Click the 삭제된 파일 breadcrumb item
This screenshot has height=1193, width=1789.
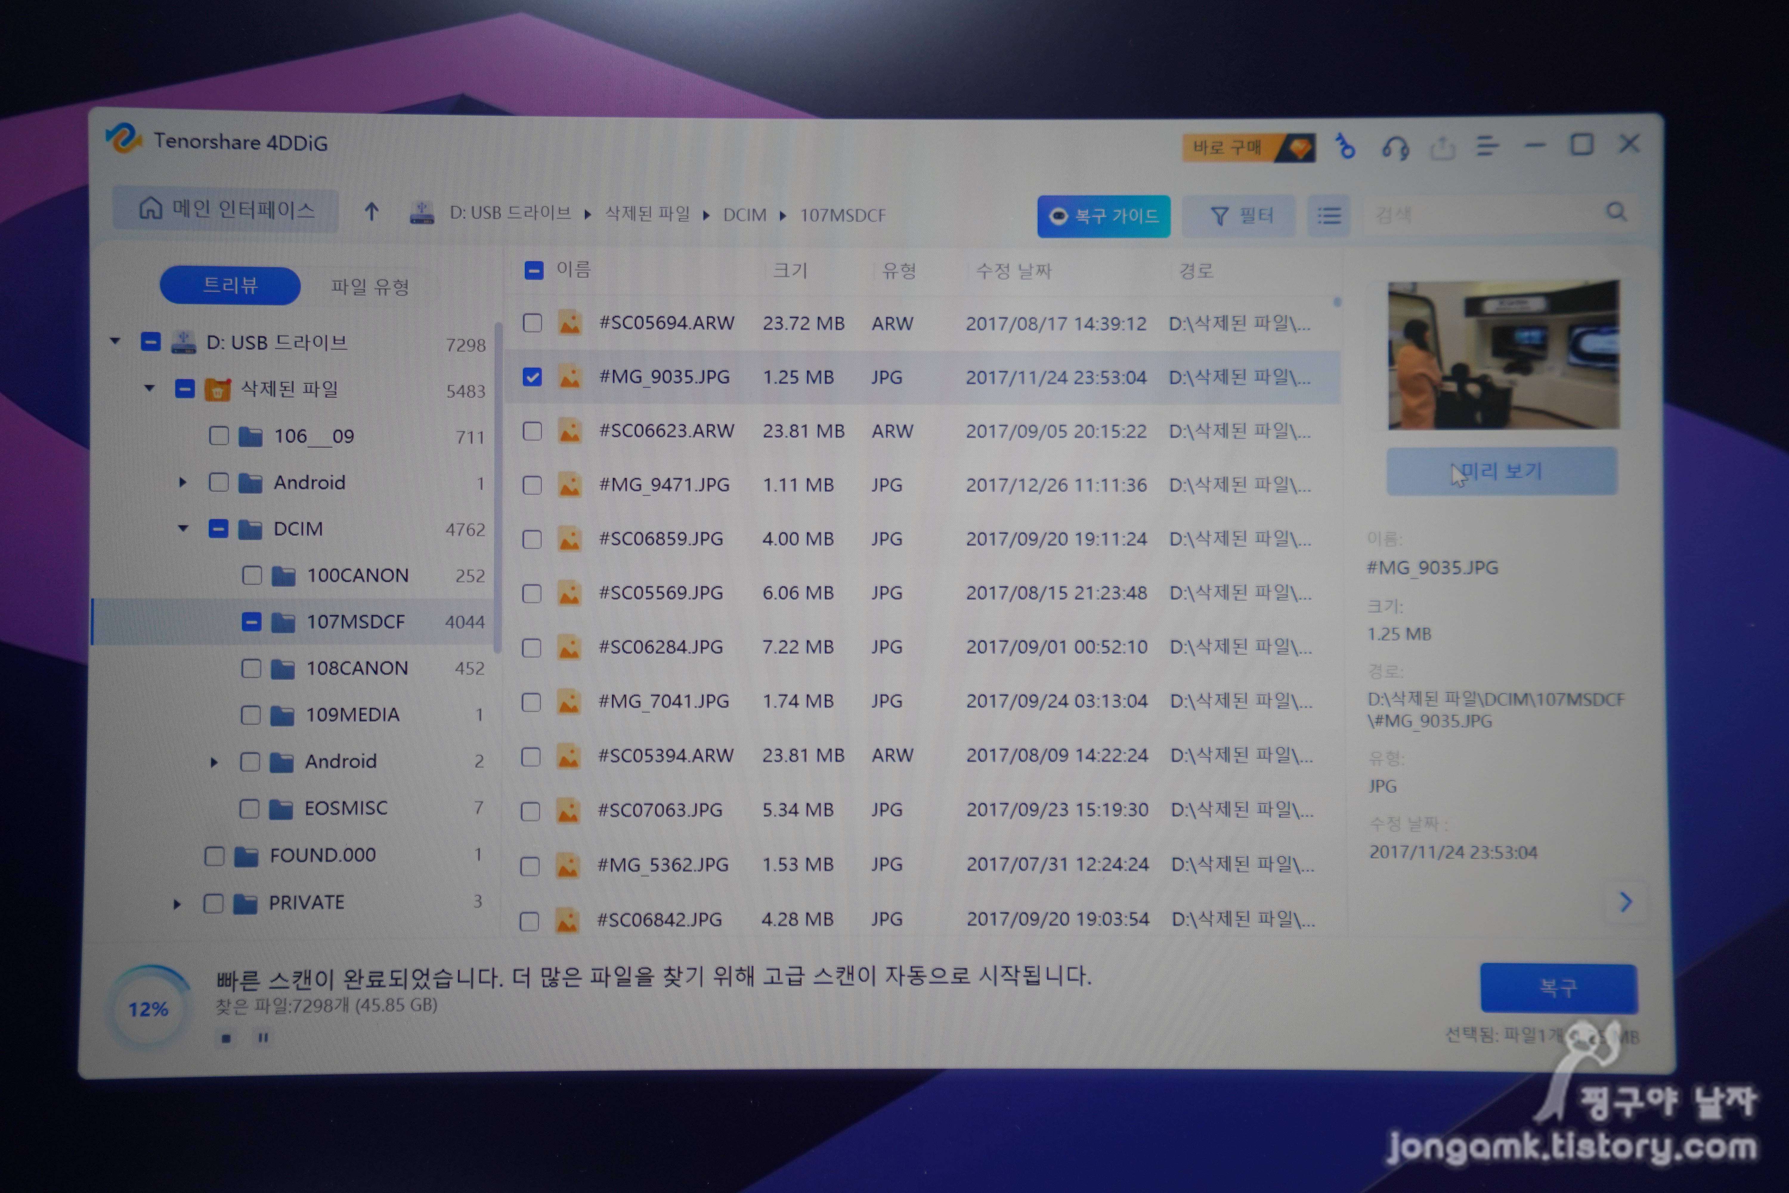pos(647,214)
